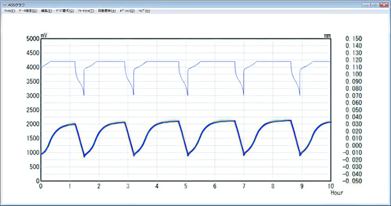Click the 0.120 value on the right axis

(x=353, y=60)
